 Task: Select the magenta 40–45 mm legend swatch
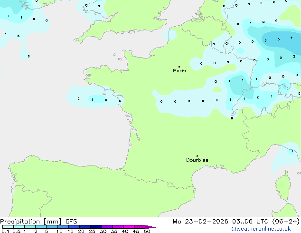[129, 227]
